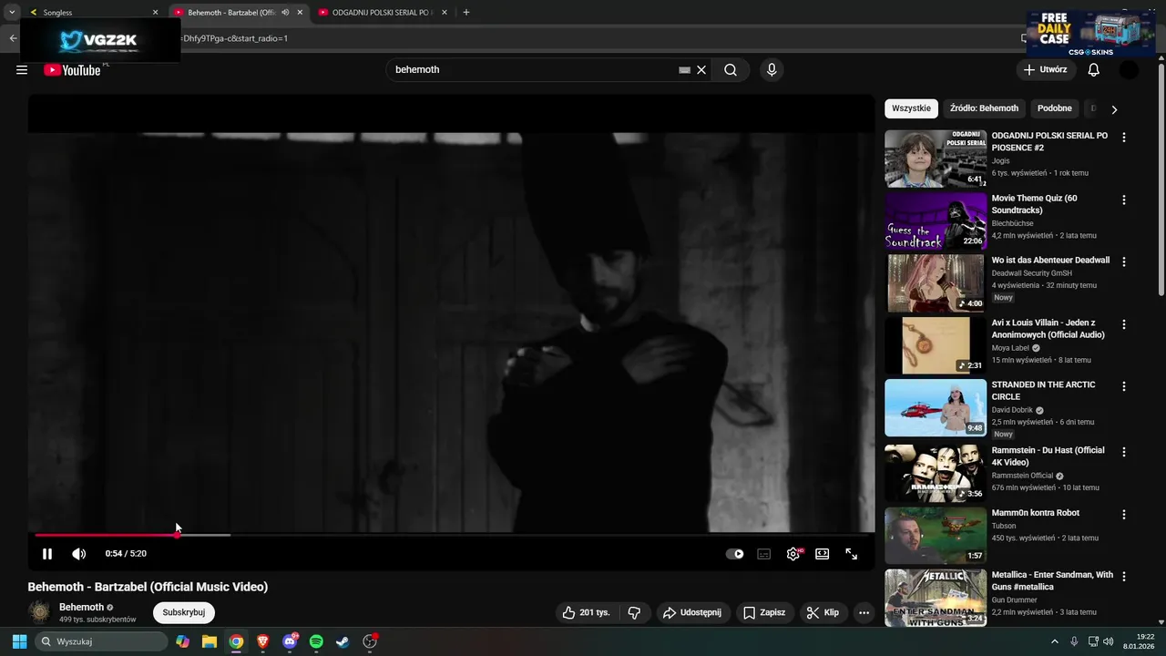Image resolution: width=1166 pixels, height=656 pixels.
Task: Open Brave browser from the taskbar
Action: 262,641
